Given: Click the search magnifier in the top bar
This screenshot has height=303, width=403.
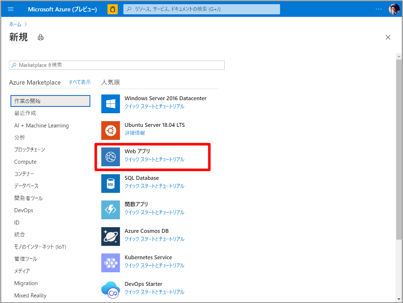Looking at the screenshot, I should [x=129, y=9].
